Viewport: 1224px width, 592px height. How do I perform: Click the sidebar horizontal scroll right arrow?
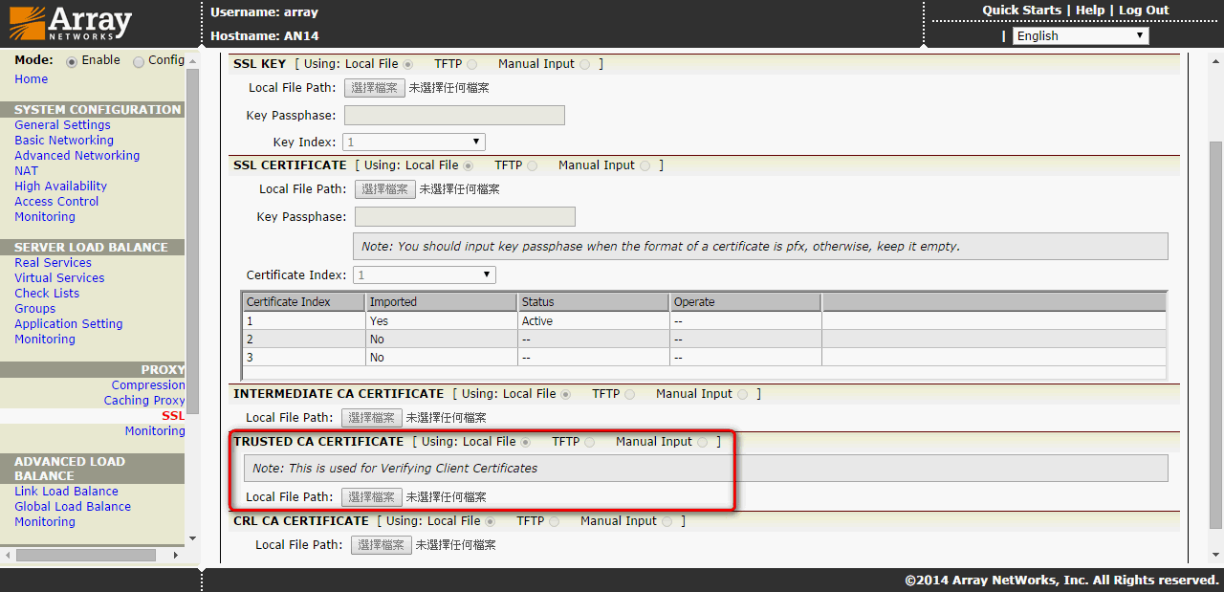pyautogui.click(x=175, y=555)
